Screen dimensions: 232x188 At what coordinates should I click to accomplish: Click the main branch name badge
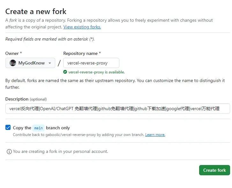[x=39, y=128]
